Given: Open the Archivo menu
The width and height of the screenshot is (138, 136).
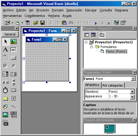Looking at the screenshot, I should coord(8,10).
